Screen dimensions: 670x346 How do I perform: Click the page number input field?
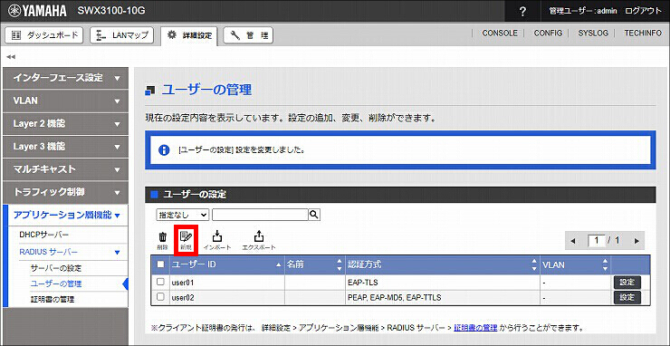(596, 241)
